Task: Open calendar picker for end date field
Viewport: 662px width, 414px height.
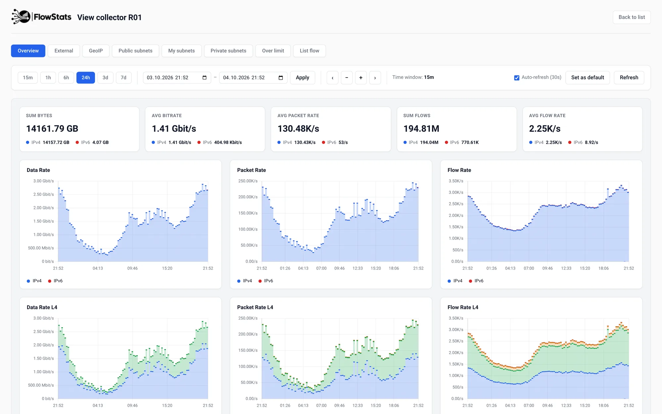Action: click(281, 78)
